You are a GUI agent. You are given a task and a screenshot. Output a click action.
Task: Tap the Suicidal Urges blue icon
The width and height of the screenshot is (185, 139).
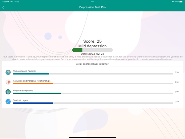tap(8, 101)
